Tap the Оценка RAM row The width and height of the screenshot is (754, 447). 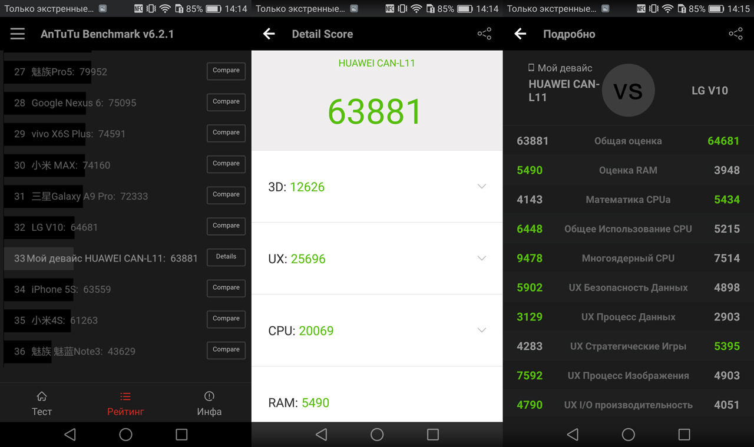pyautogui.click(x=629, y=170)
